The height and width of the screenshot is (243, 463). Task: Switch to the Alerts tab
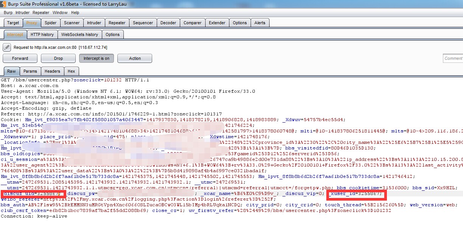pyautogui.click(x=260, y=23)
